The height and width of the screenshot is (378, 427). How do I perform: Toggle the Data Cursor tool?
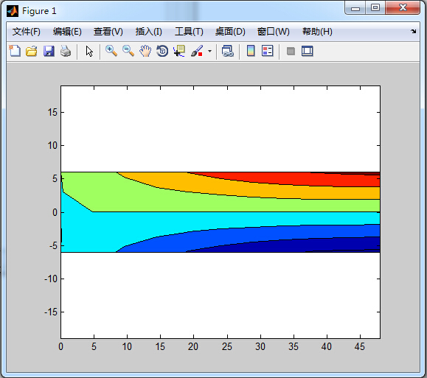tap(179, 51)
